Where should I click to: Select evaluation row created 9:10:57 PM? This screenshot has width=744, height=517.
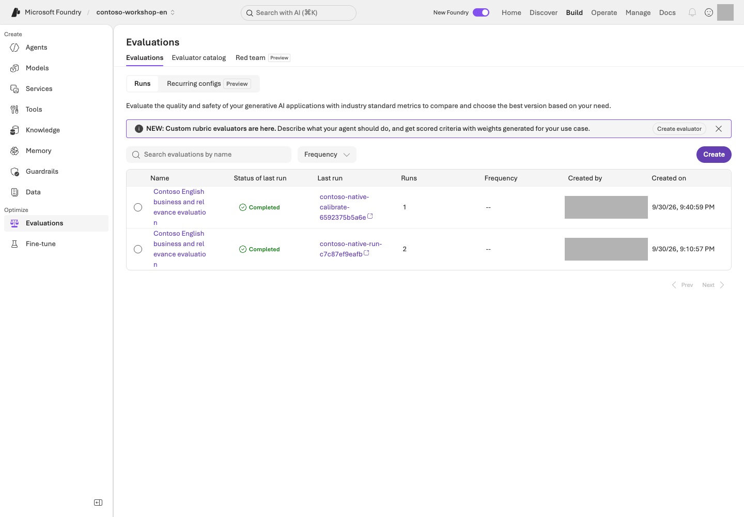[x=138, y=249]
